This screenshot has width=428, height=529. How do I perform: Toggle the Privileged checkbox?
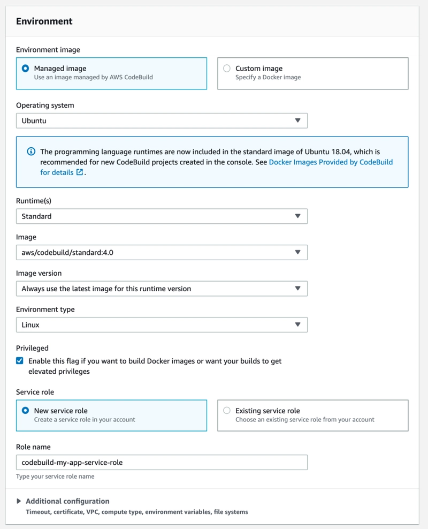coord(20,361)
